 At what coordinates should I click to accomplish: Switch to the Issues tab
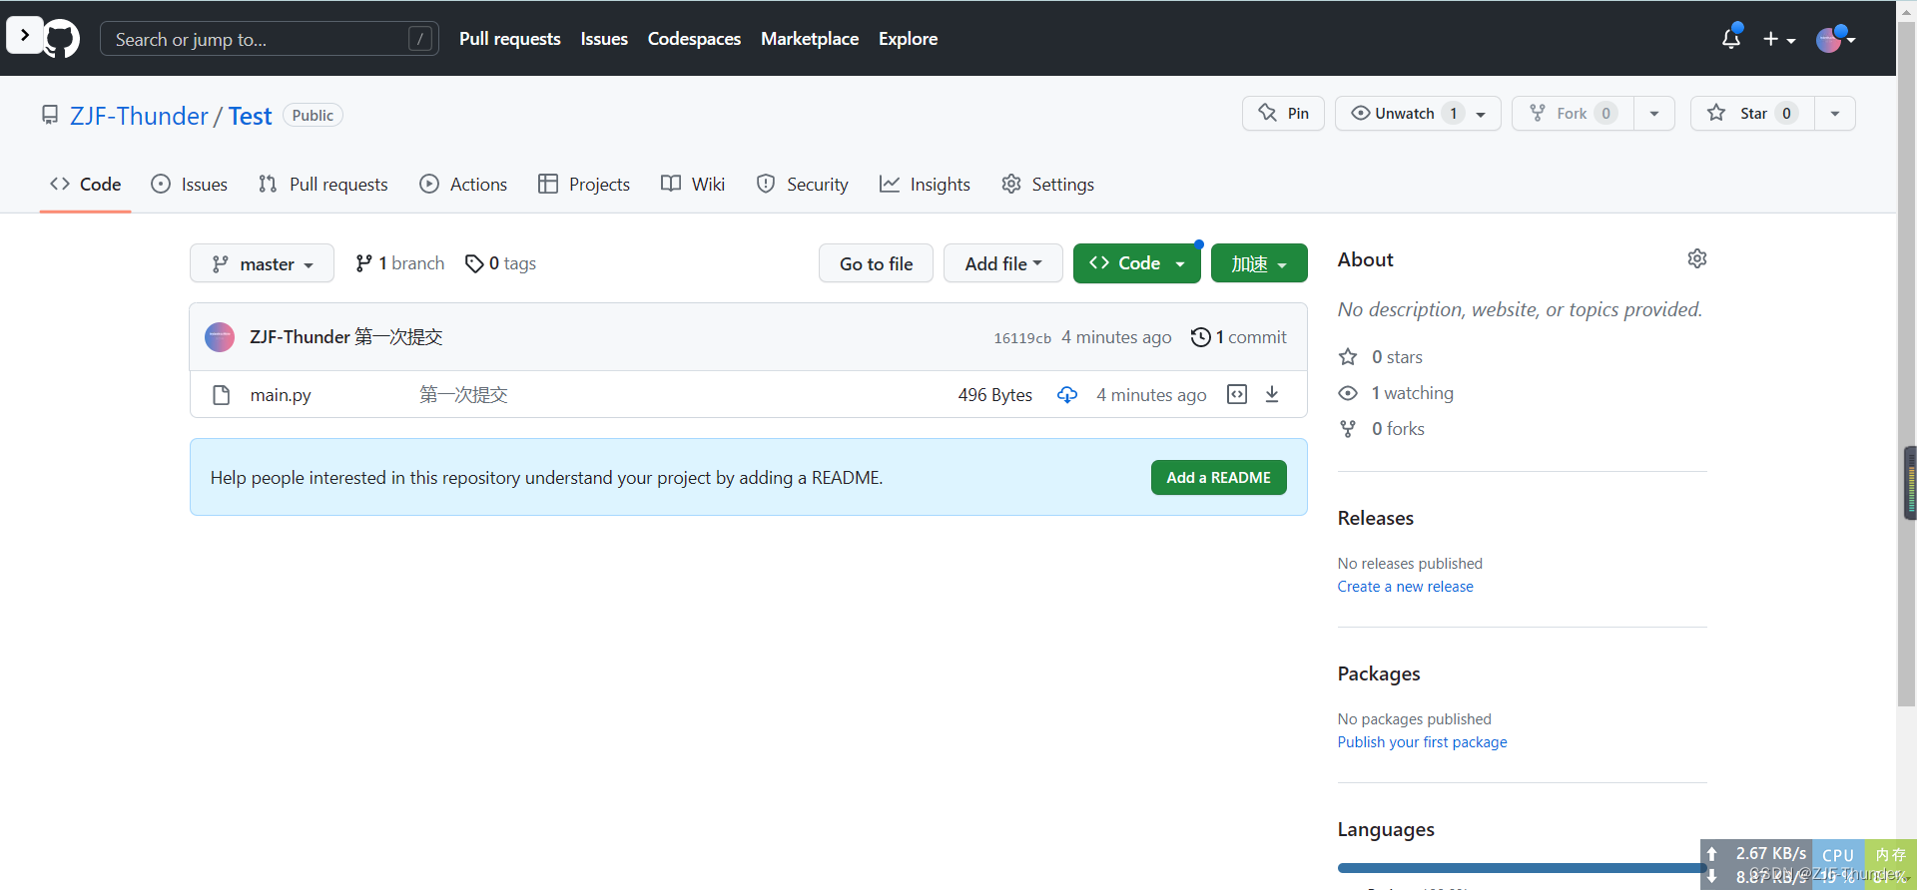(x=190, y=185)
